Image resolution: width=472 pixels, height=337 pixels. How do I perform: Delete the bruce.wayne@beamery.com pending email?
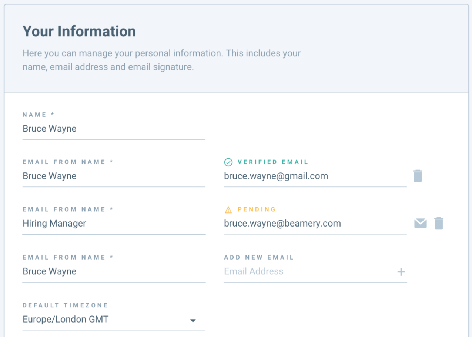click(439, 223)
